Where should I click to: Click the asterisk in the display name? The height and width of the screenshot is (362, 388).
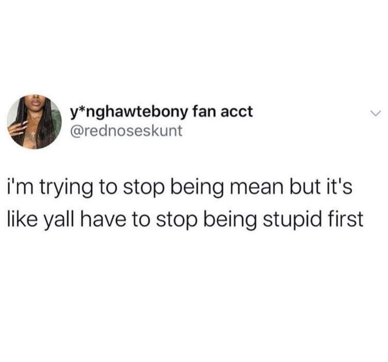pos(82,109)
